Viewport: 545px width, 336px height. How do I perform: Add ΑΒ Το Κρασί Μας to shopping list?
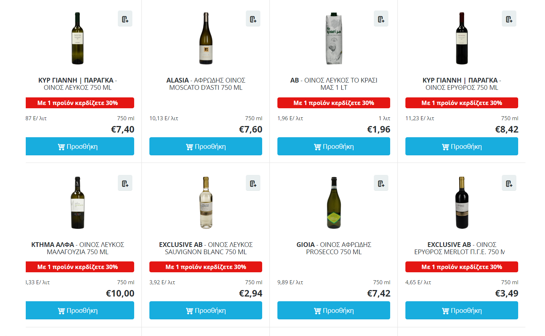381,19
